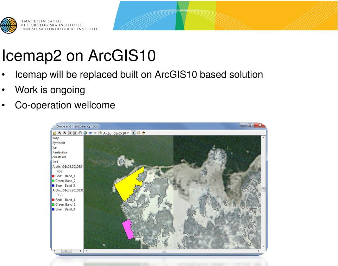Viewport: 338px width, 266px height.
Task: Click the Add Data yellow plus icon
Action: tap(144, 133)
